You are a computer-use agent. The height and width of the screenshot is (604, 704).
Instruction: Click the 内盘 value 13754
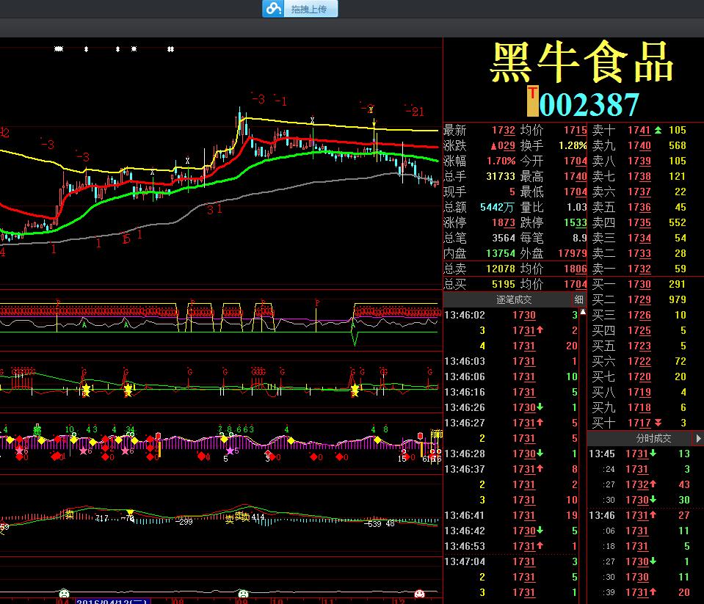[x=501, y=253]
